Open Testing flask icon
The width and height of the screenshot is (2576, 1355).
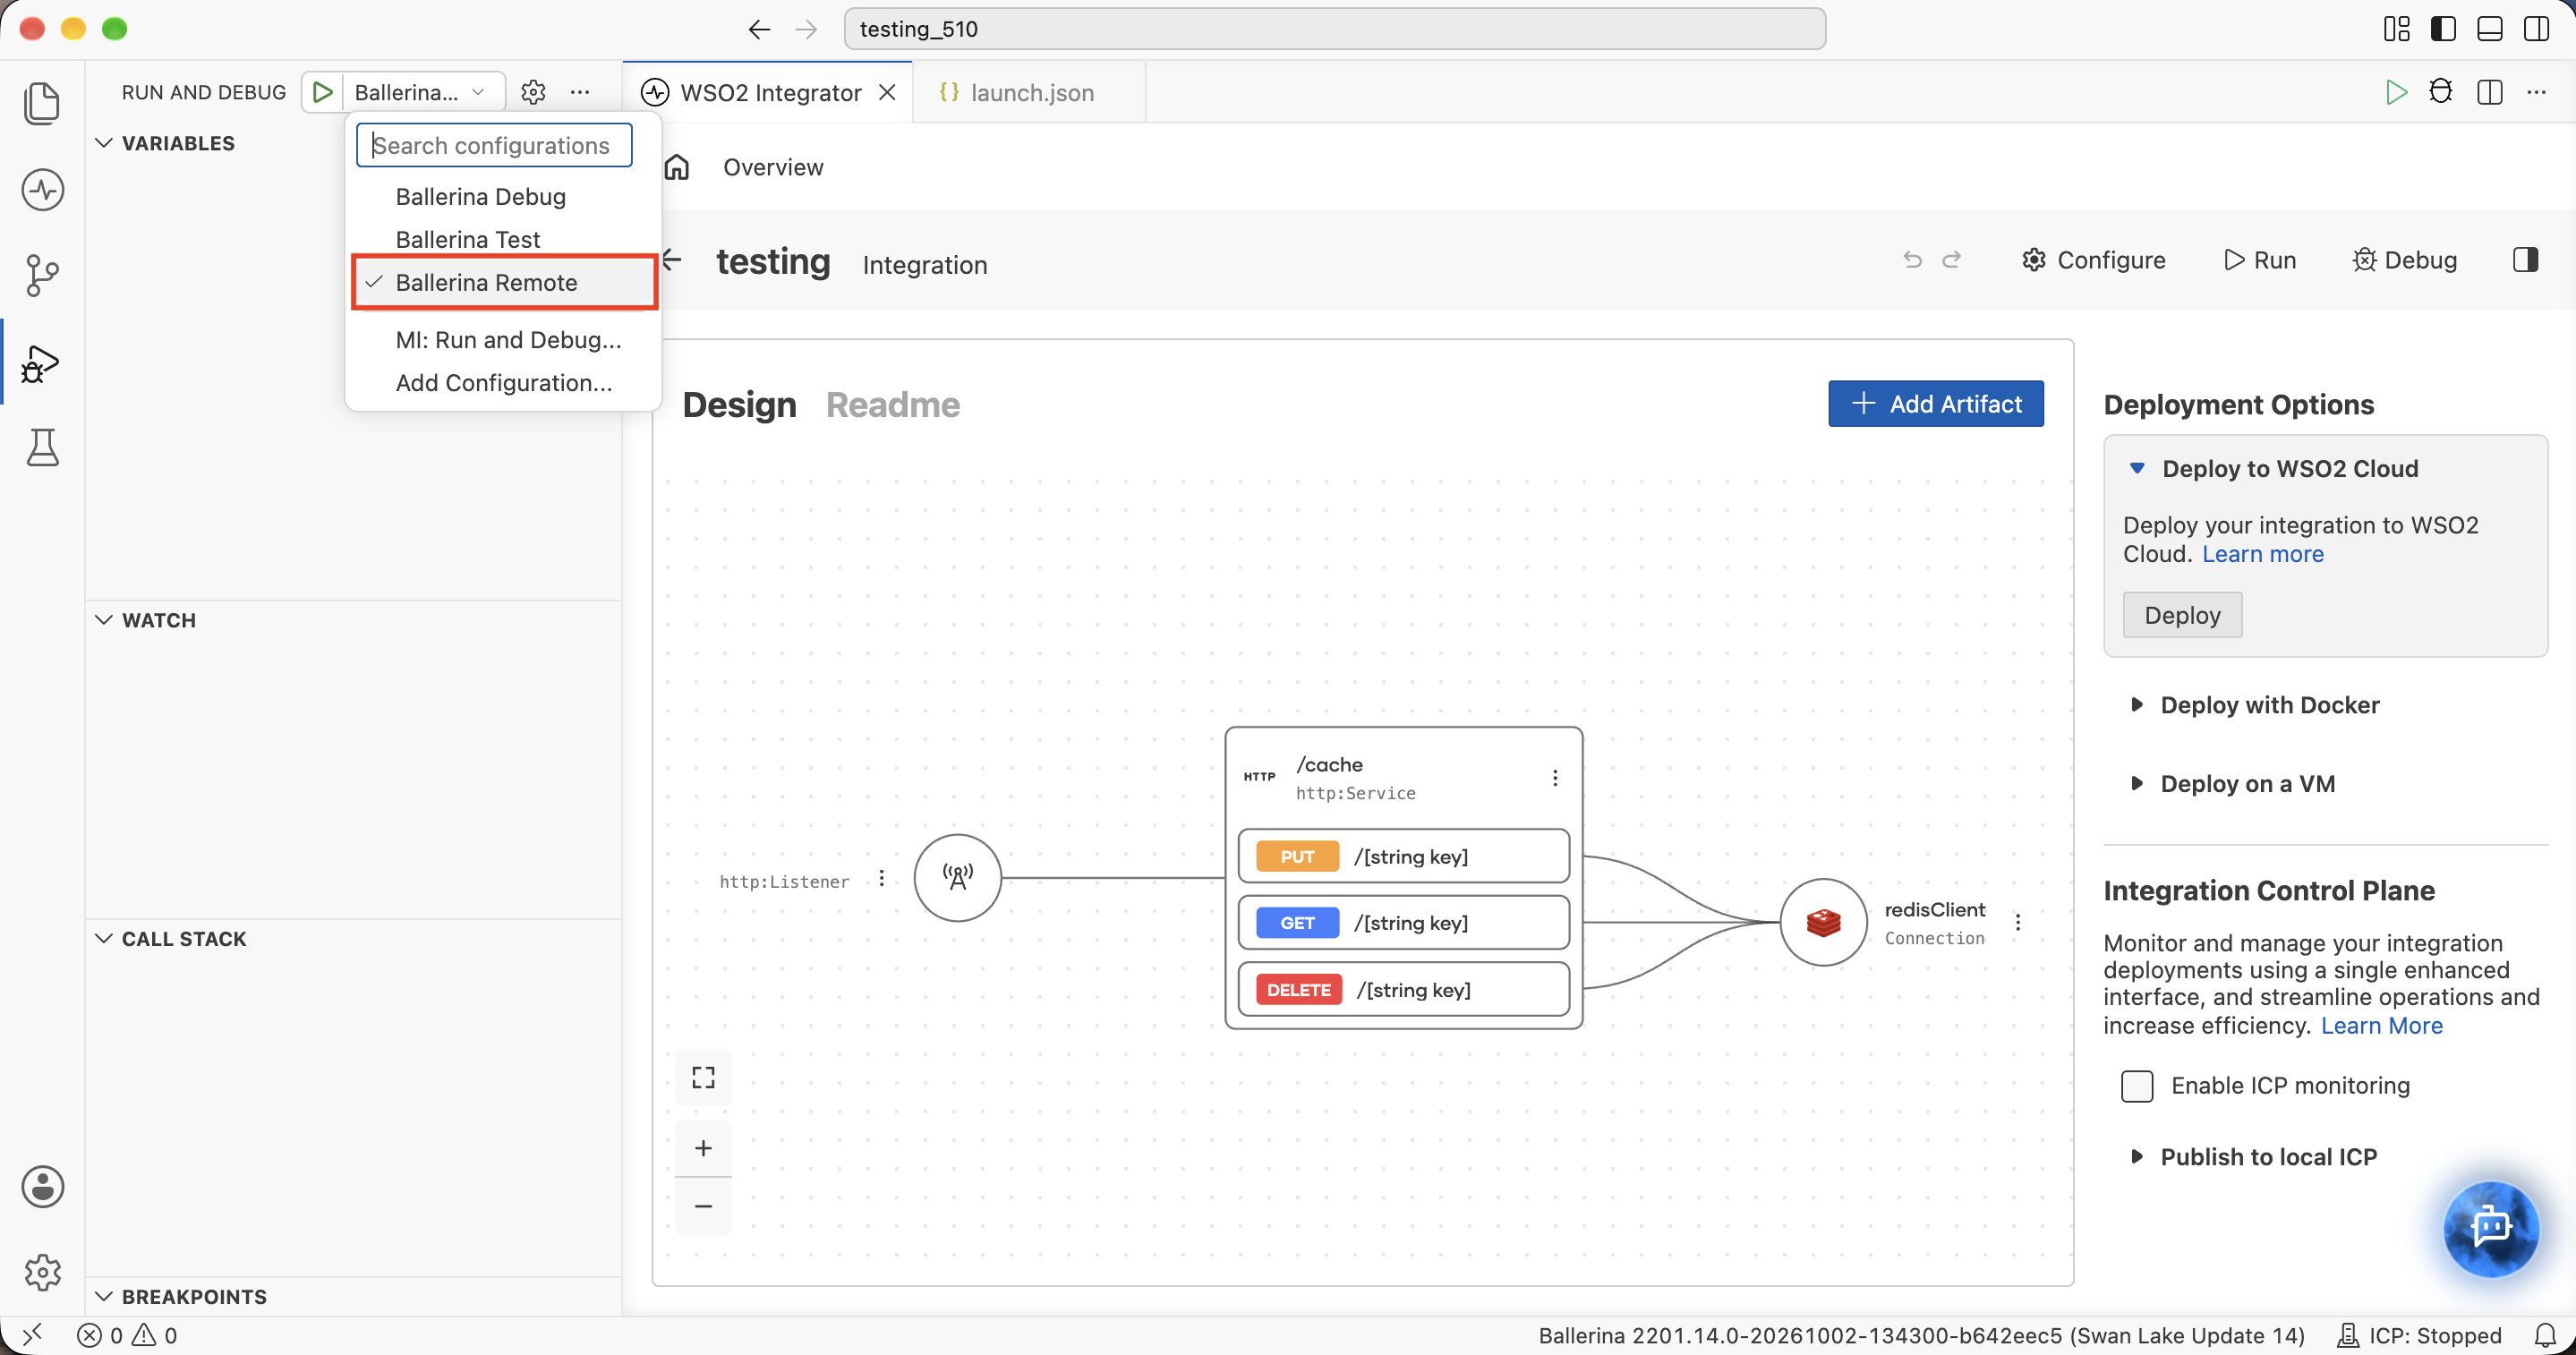42,447
